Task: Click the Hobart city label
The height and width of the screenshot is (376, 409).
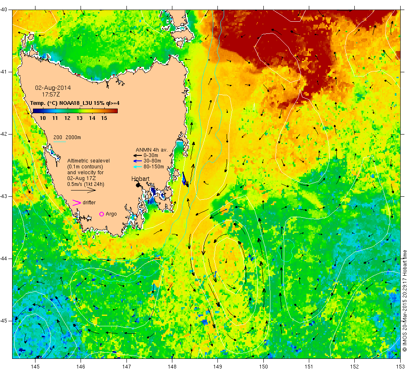Action: [x=140, y=179]
